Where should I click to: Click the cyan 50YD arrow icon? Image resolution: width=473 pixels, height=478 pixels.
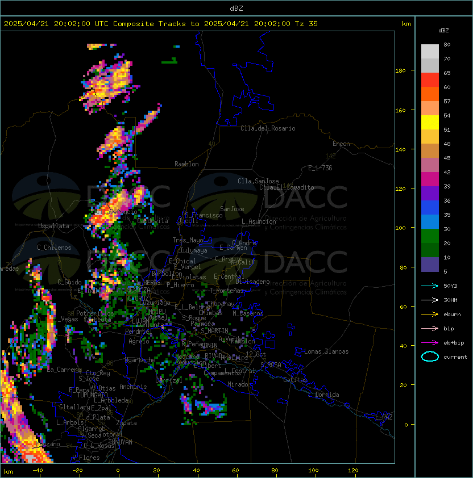(x=430, y=286)
